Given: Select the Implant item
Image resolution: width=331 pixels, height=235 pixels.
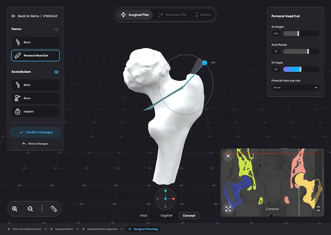Looking at the screenshot, I should 35,112.
